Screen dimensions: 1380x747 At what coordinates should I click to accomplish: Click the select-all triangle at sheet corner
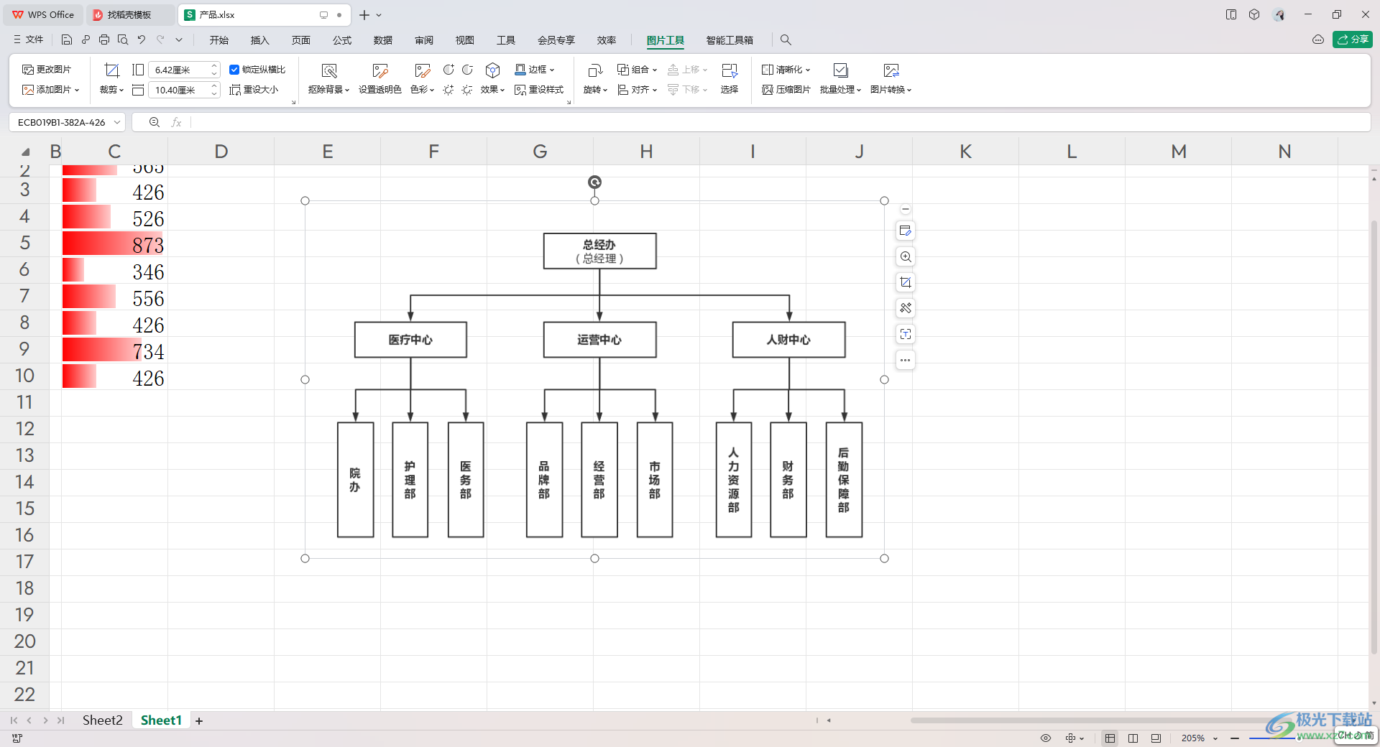(25, 152)
